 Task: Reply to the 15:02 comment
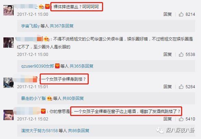pyautogui.click(x=167, y=119)
